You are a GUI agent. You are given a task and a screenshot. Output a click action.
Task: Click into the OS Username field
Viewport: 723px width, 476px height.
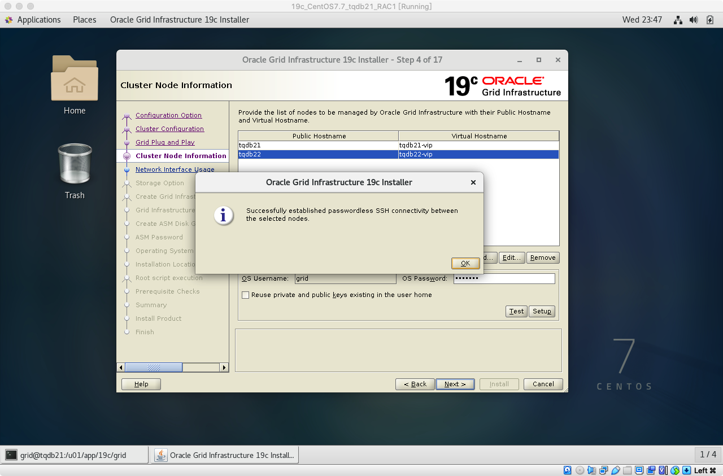tap(346, 278)
